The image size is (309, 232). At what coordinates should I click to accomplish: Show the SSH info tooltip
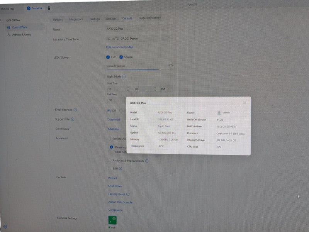click(x=121, y=169)
